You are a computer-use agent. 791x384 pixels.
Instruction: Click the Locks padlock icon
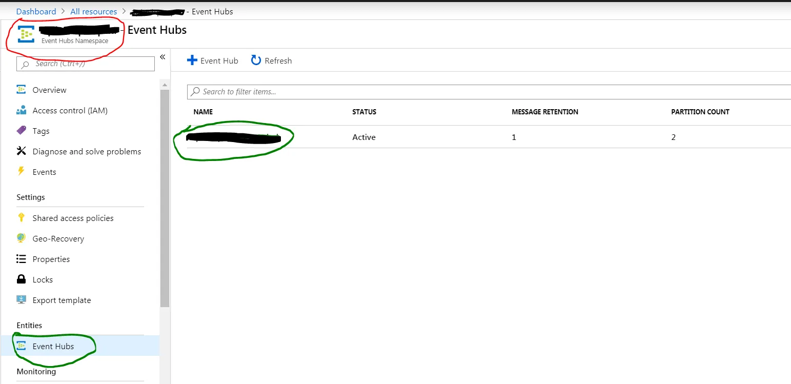[21, 279]
